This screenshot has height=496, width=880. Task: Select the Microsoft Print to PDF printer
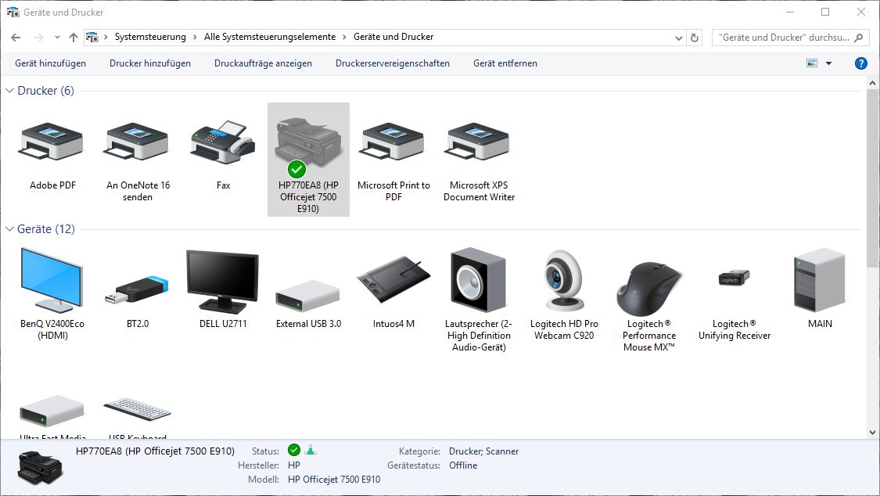(x=393, y=142)
